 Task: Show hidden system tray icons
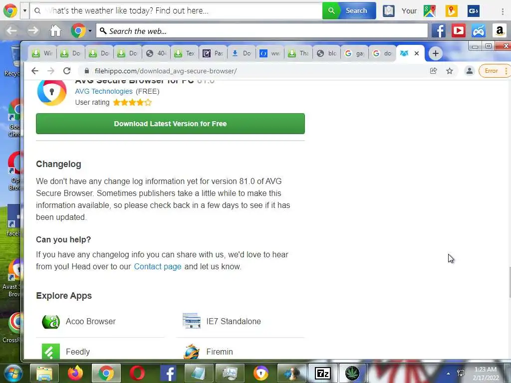(449, 374)
